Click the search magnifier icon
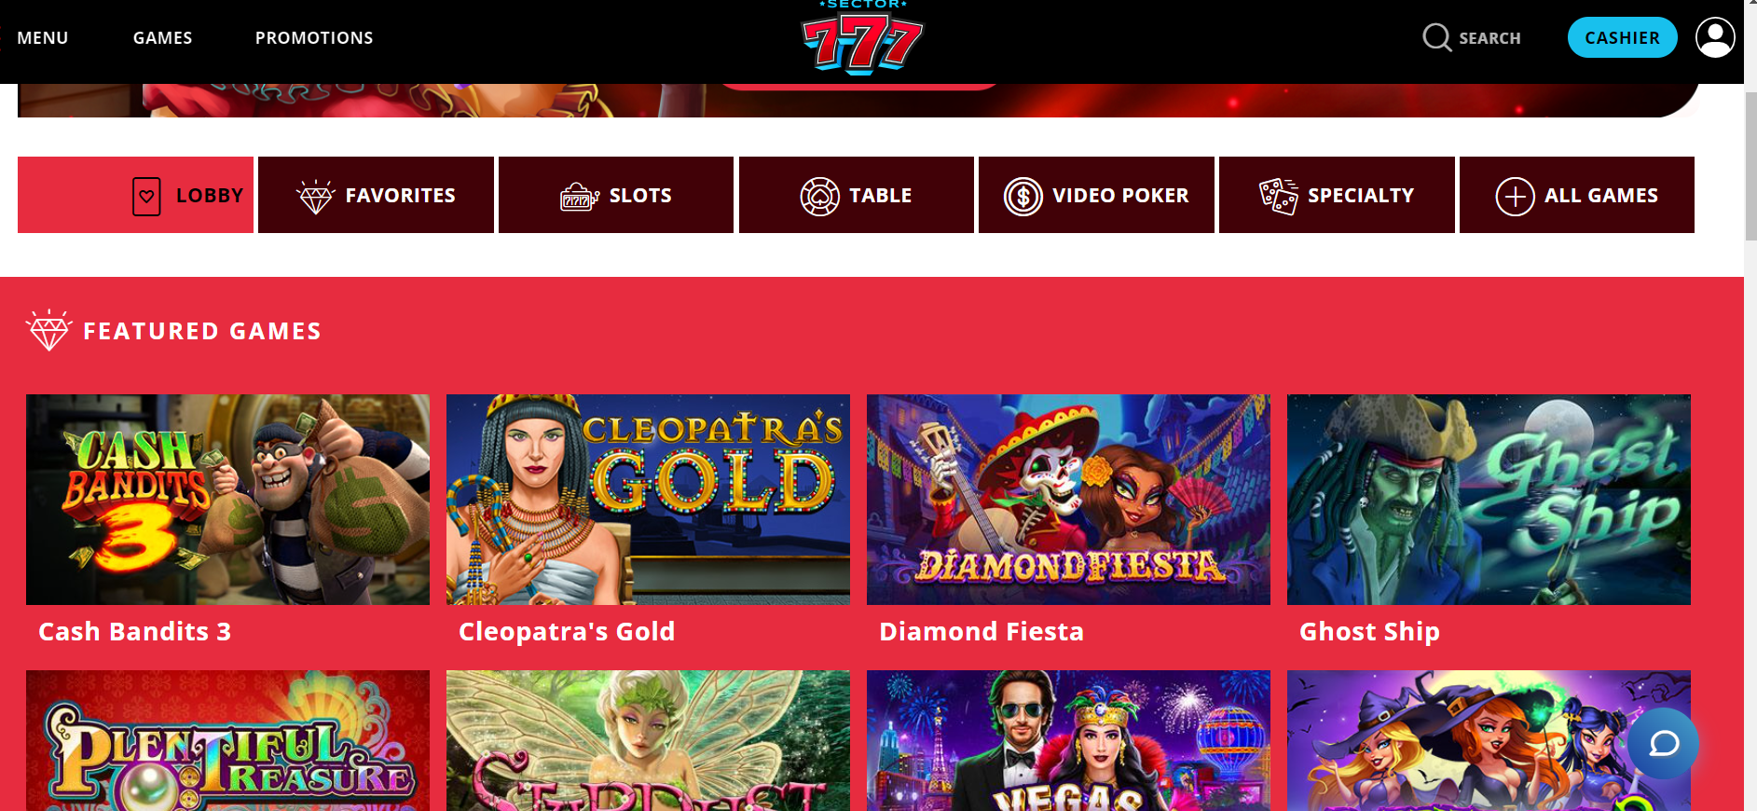1757x811 pixels. pos(1436,37)
